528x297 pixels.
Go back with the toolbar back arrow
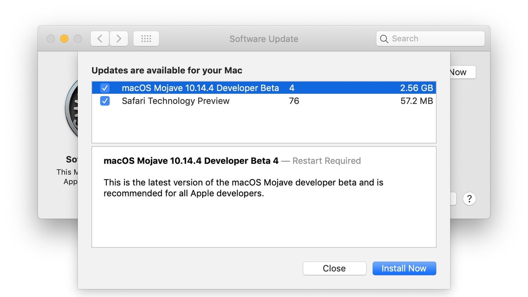(100, 39)
